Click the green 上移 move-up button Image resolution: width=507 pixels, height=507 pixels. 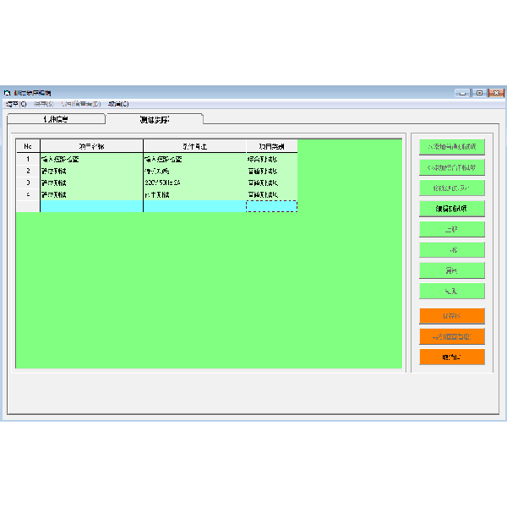452,229
